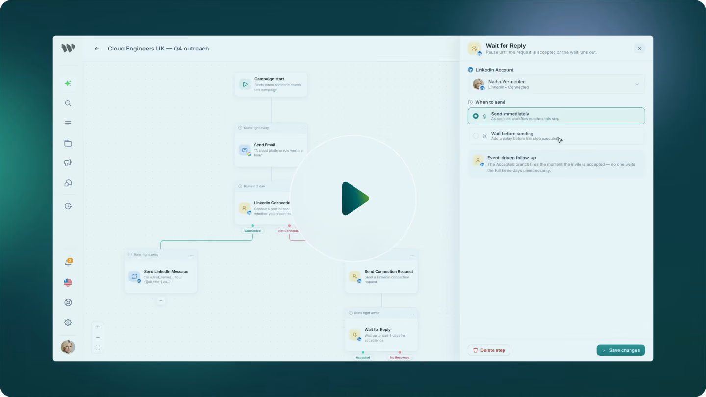Open the lists icon in the sidebar
The image size is (706, 397).
point(68,124)
